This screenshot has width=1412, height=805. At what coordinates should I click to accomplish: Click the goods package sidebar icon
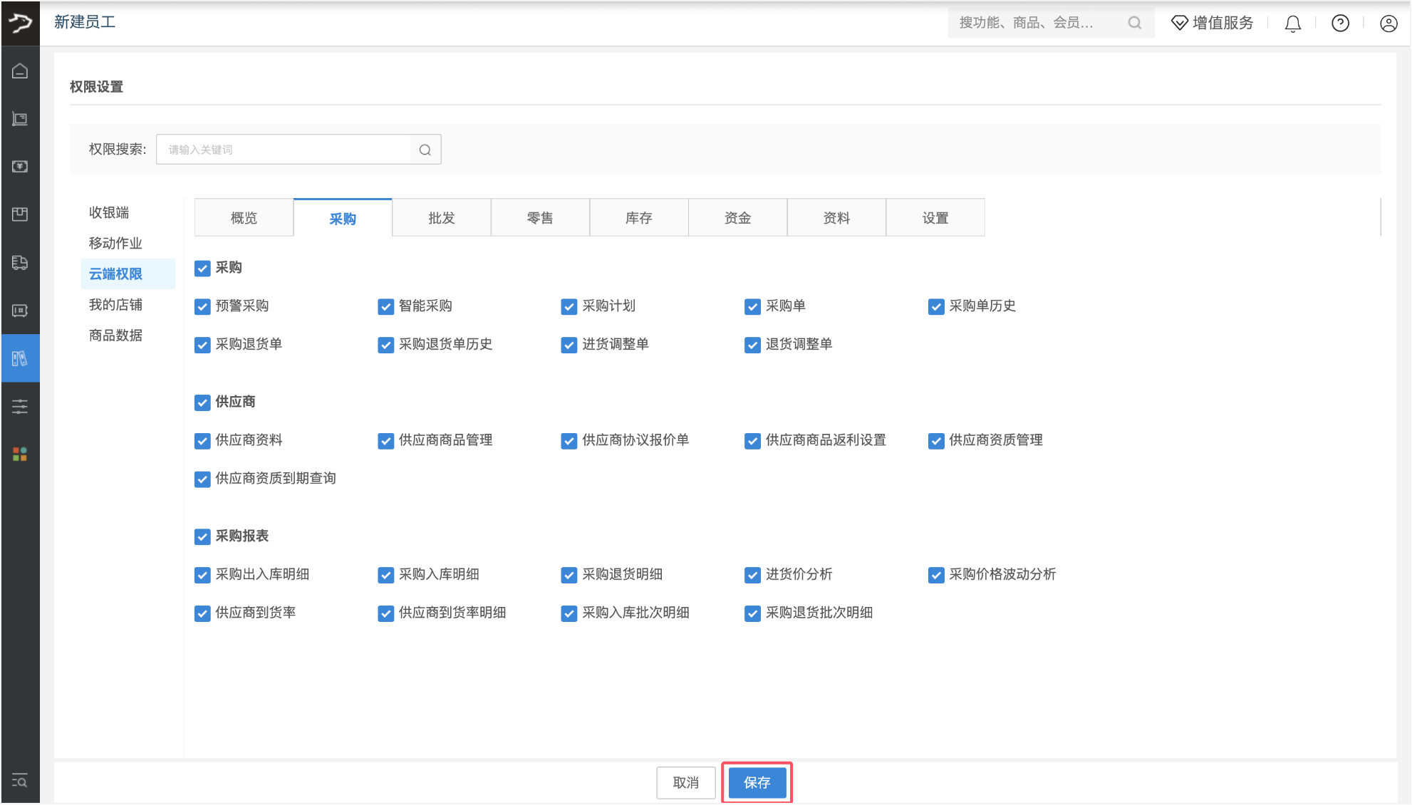tap(20, 214)
